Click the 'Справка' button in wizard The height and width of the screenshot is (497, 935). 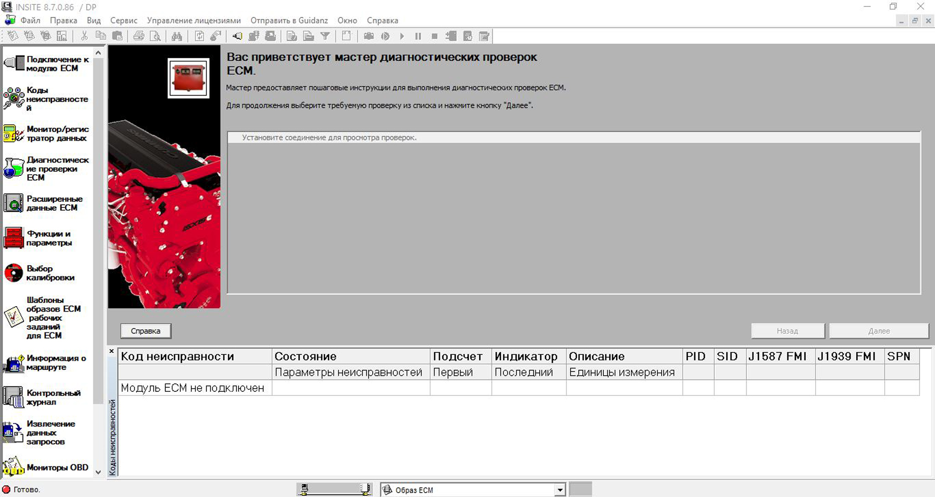[145, 331]
